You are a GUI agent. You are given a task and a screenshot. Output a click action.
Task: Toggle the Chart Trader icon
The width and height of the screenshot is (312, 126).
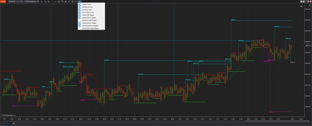[62, 2]
